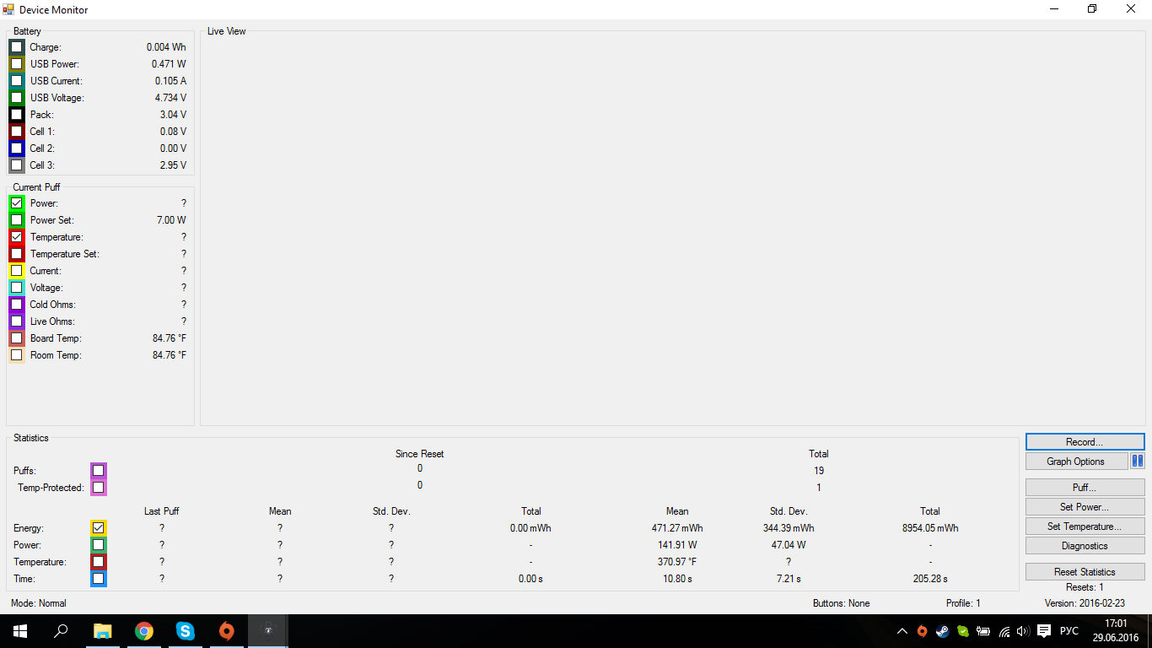Click the volume speaker tray icon
The width and height of the screenshot is (1152, 648).
pyautogui.click(x=1023, y=631)
